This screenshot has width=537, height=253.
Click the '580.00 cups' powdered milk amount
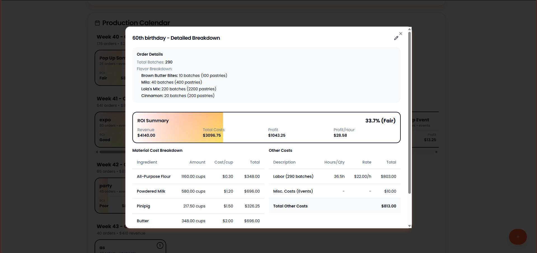coord(193,191)
